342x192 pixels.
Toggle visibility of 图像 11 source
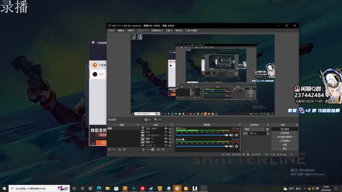(x=166, y=138)
